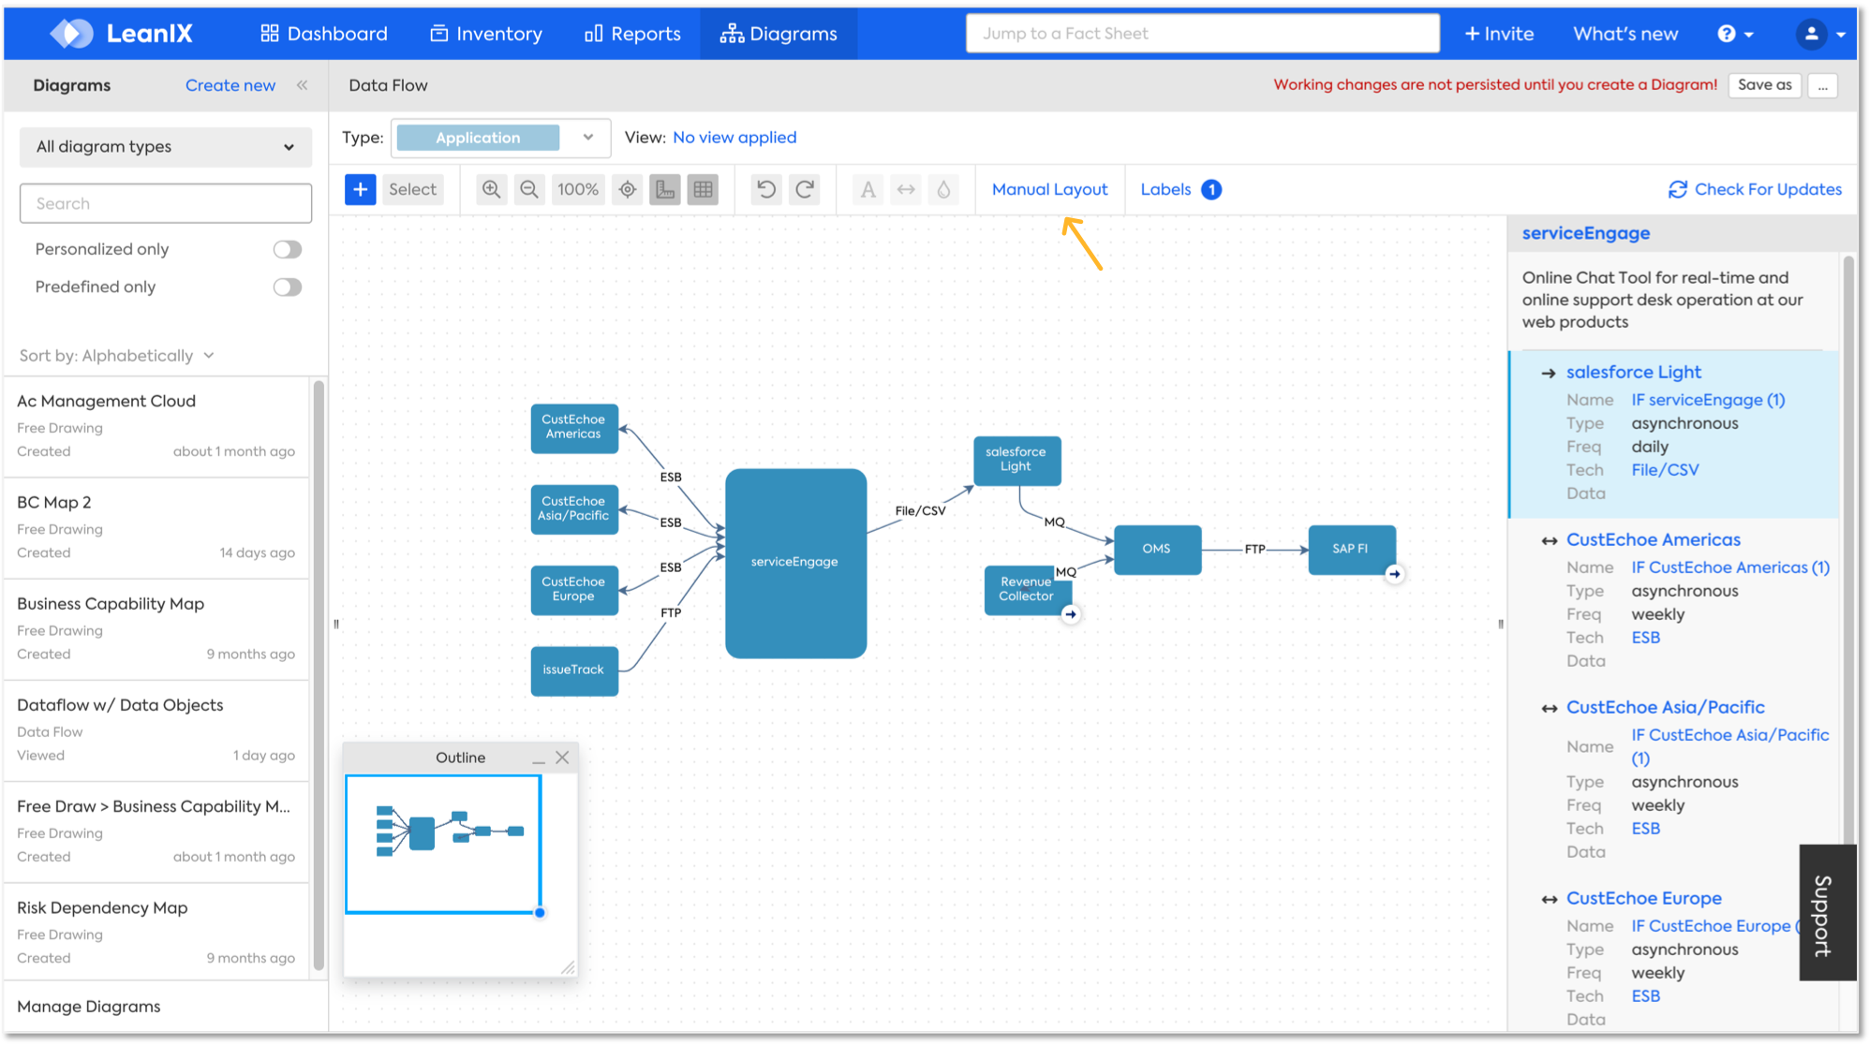Expand the Sort by Alphabetically menu
This screenshot has width=1869, height=1045.
pyautogui.click(x=117, y=356)
